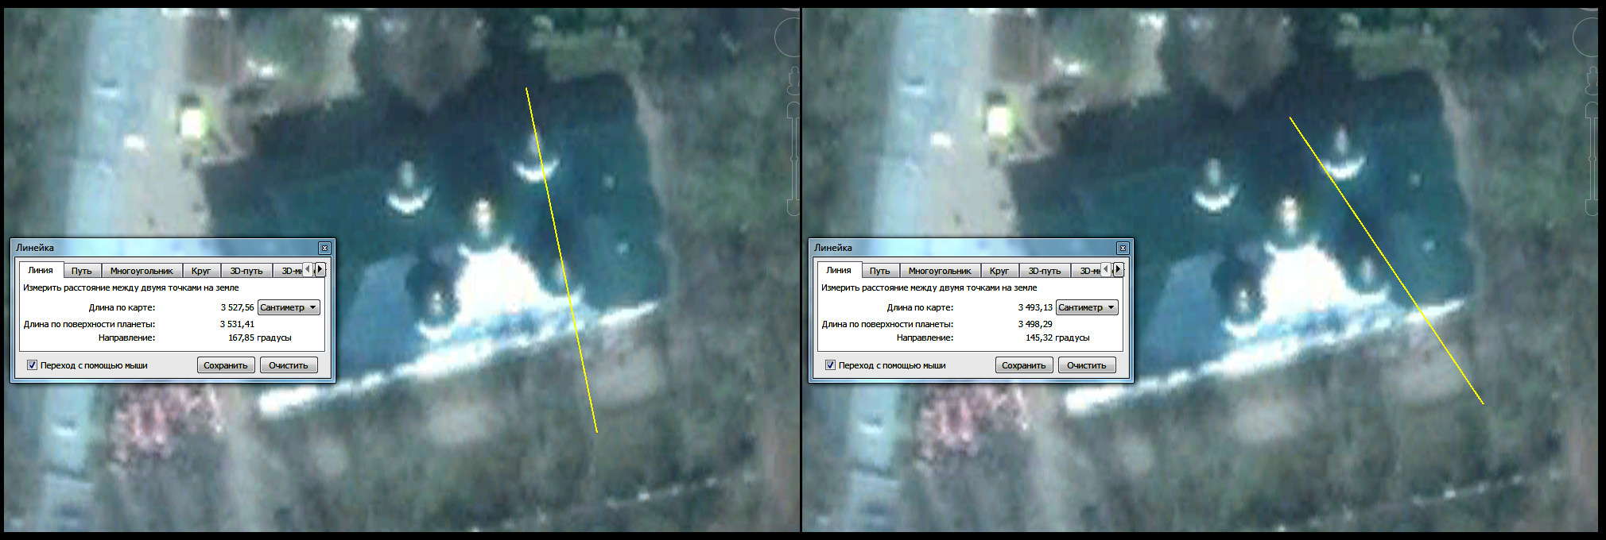Close the left Линейка dialog
Screen dimensions: 1606x540
pos(324,248)
